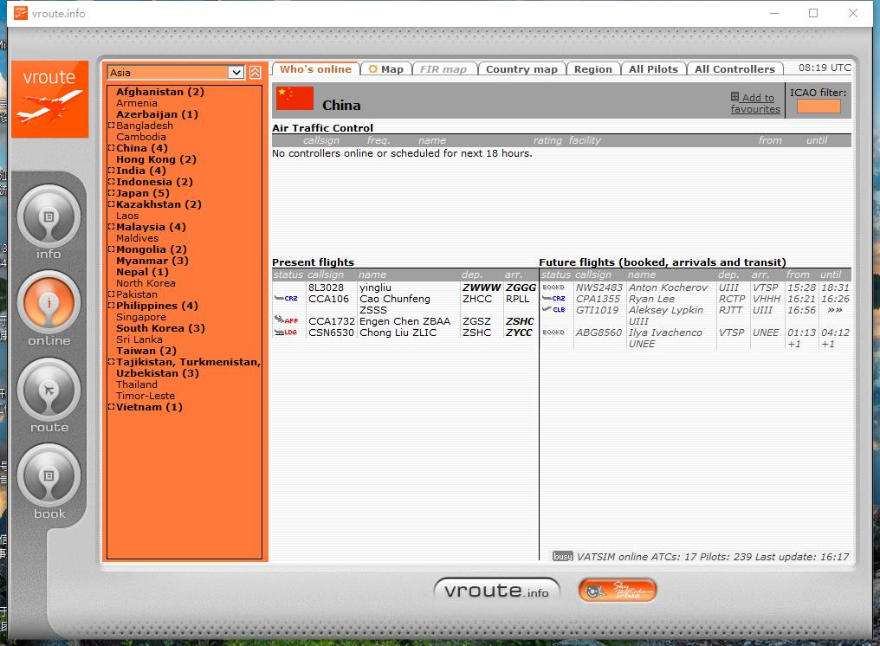
Task: Click the vroute airplane logo
Action: 49,99
